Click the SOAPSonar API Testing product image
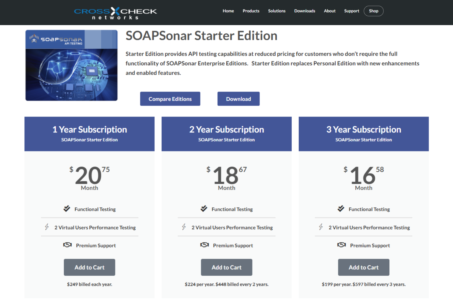Screen dimensions: 453x302 [x=71, y=65]
